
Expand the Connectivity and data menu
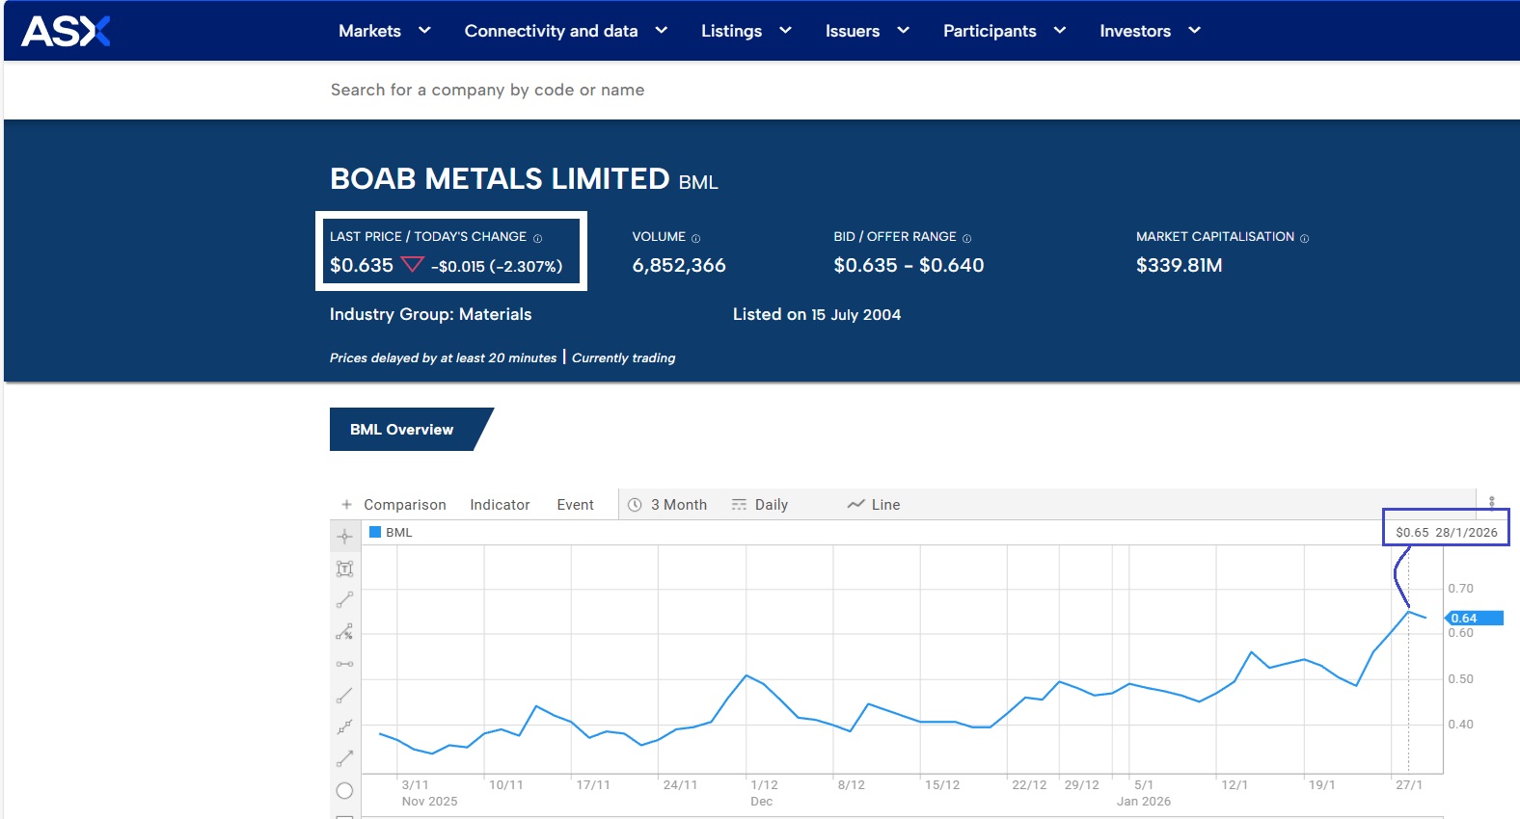click(565, 31)
